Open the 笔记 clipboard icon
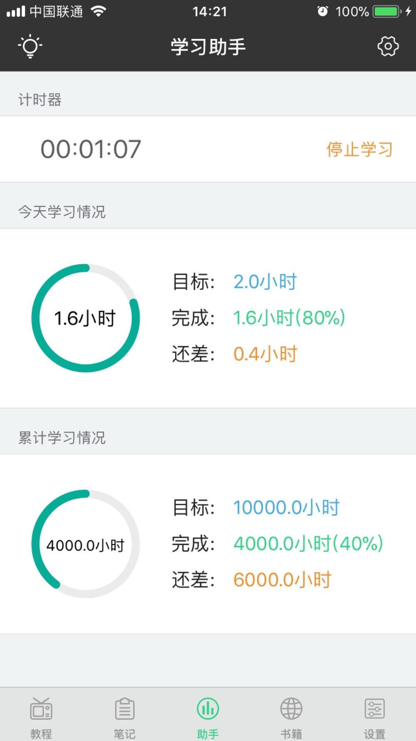 click(x=124, y=708)
